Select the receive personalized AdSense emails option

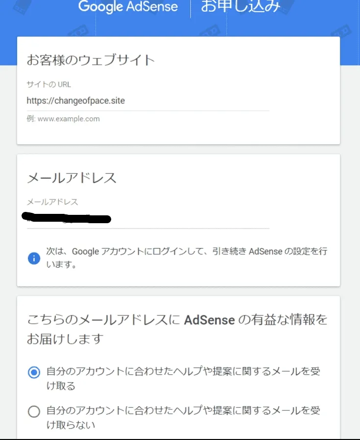click(33, 372)
